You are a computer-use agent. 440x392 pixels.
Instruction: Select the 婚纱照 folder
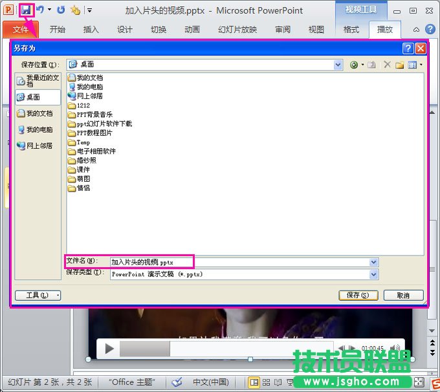click(x=82, y=160)
